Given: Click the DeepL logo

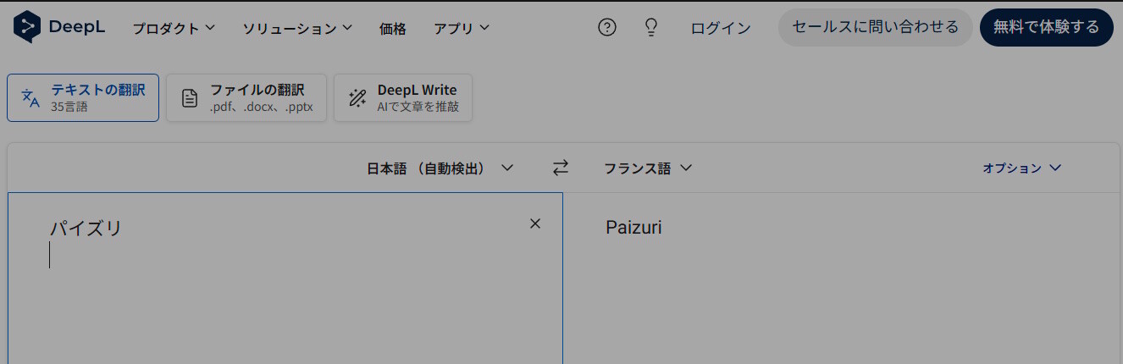Looking at the screenshot, I should 59,27.
